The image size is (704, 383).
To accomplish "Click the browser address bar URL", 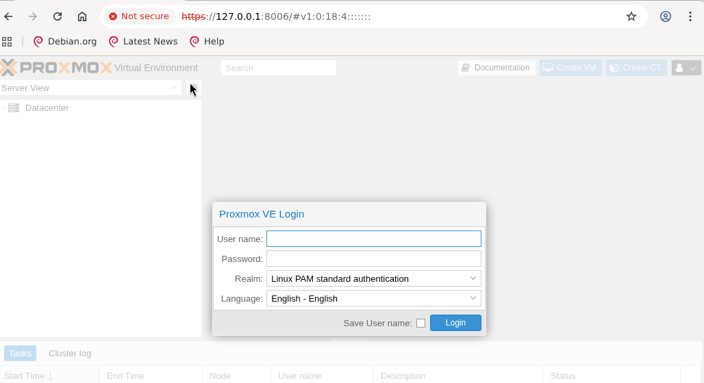I will pyautogui.click(x=276, y=16).
